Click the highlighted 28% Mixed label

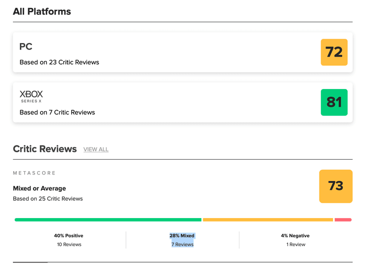(x=182, y=236)
